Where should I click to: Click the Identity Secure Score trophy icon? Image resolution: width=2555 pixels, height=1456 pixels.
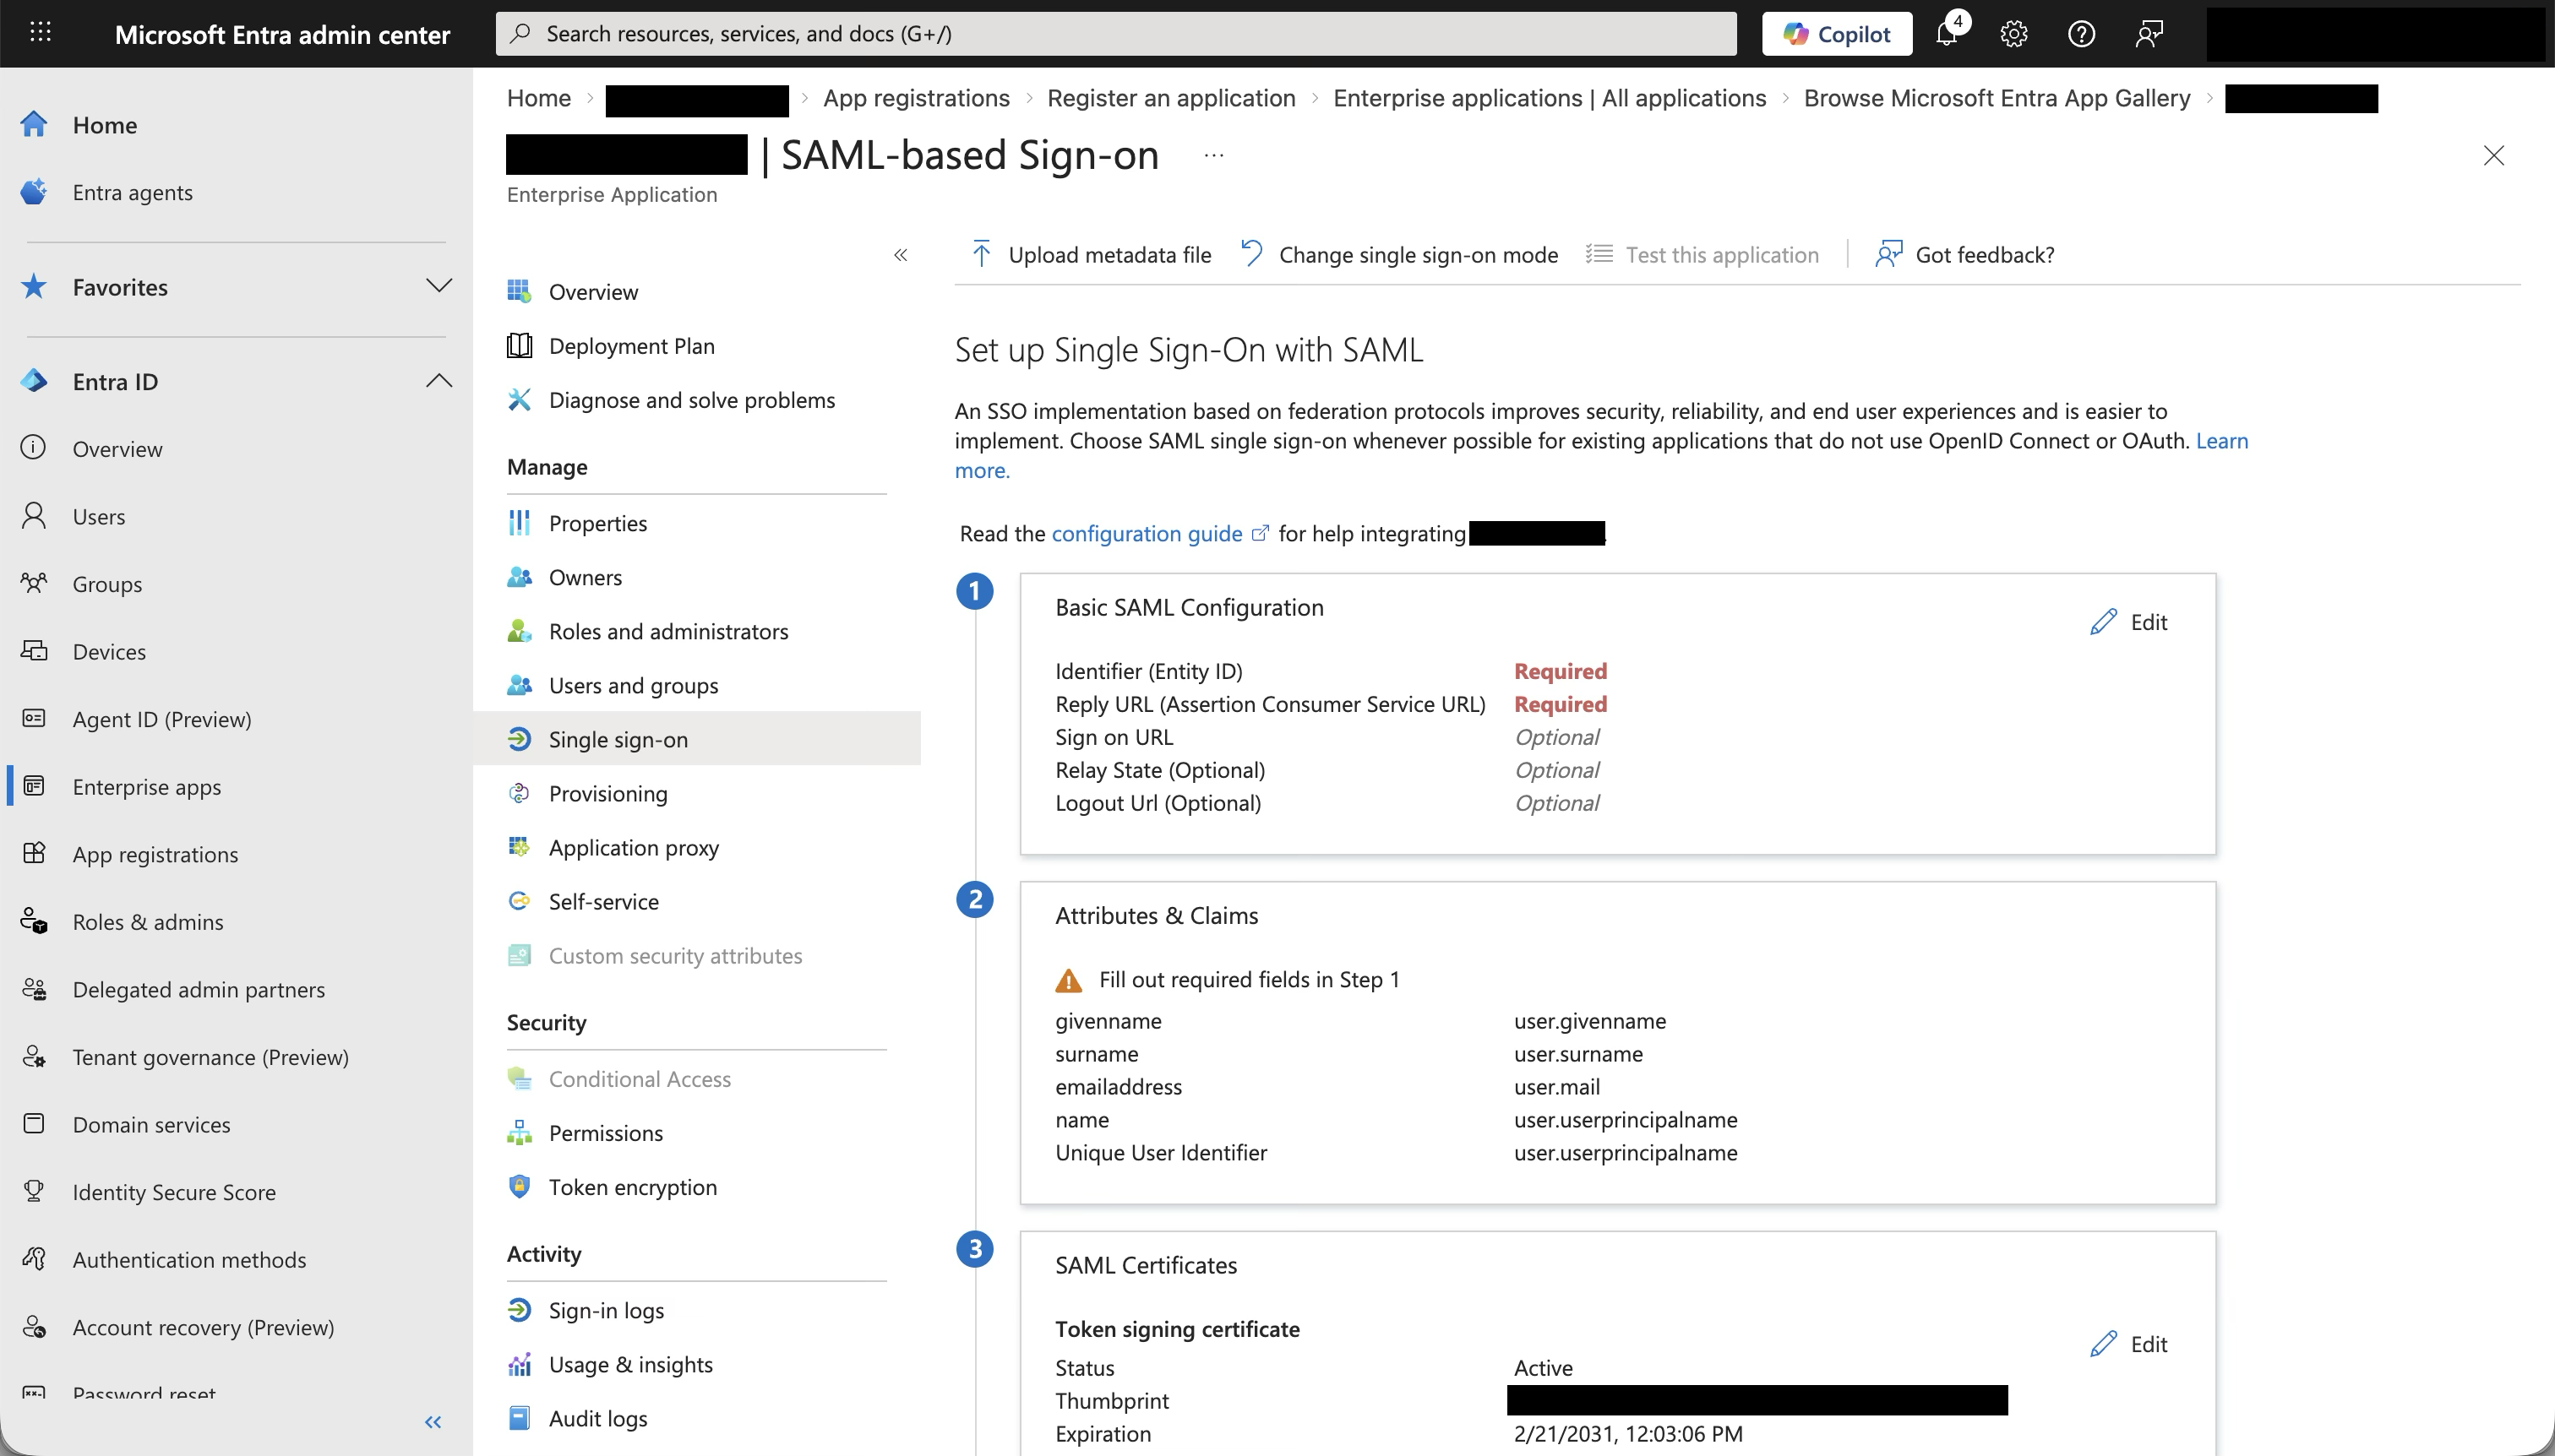[34, 1191]
